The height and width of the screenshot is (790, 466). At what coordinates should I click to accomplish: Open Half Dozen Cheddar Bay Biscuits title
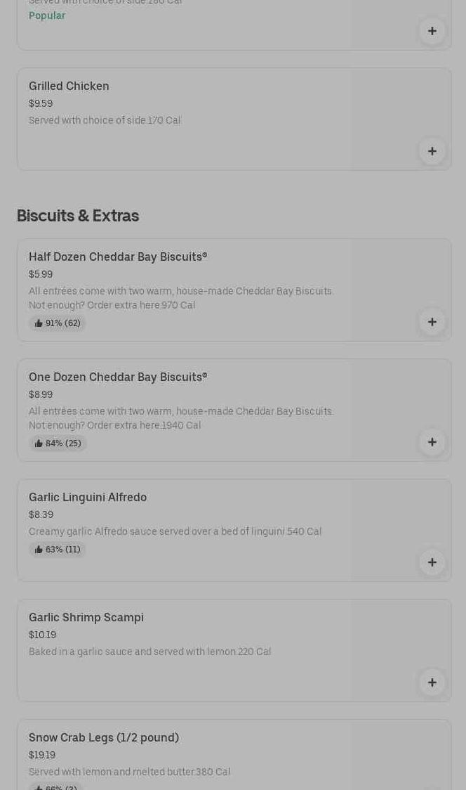(118, 257)
